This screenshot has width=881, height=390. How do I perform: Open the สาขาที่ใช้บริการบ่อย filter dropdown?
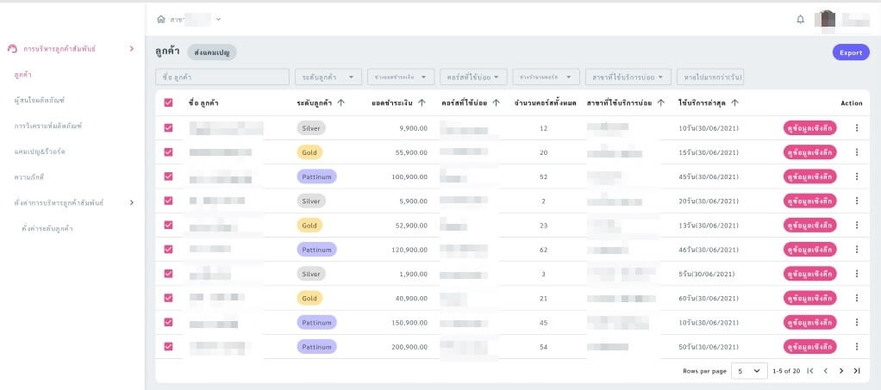coord(628,77)
